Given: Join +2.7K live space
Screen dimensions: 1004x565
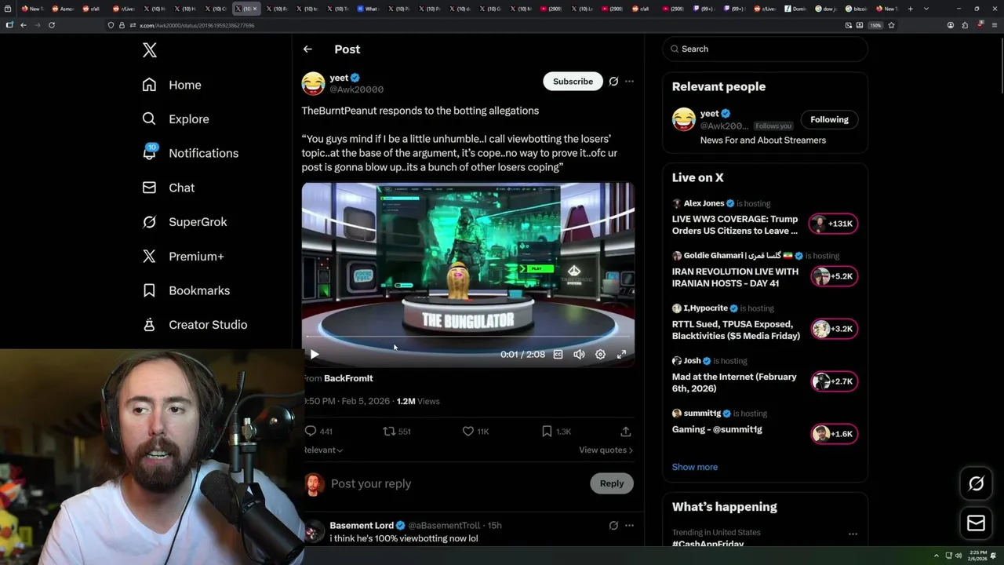Looking at the screenshot, I should coord(834,381).
